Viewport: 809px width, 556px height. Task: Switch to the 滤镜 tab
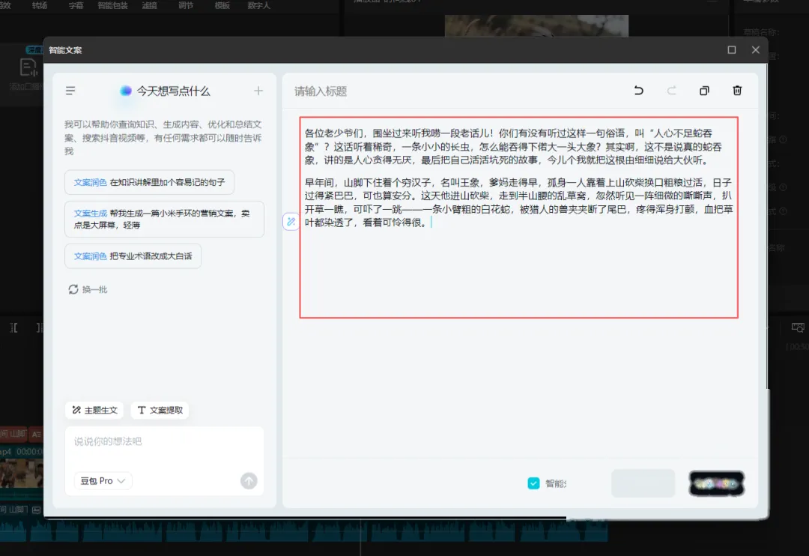point(149,6)
